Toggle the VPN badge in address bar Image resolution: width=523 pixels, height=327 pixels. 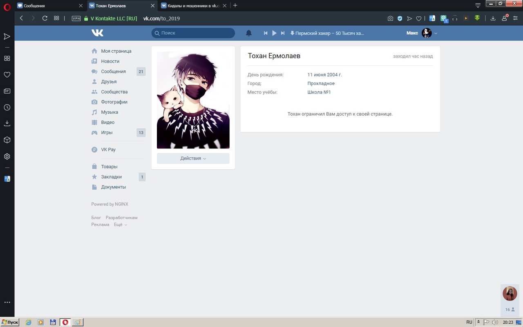[76, 18]
